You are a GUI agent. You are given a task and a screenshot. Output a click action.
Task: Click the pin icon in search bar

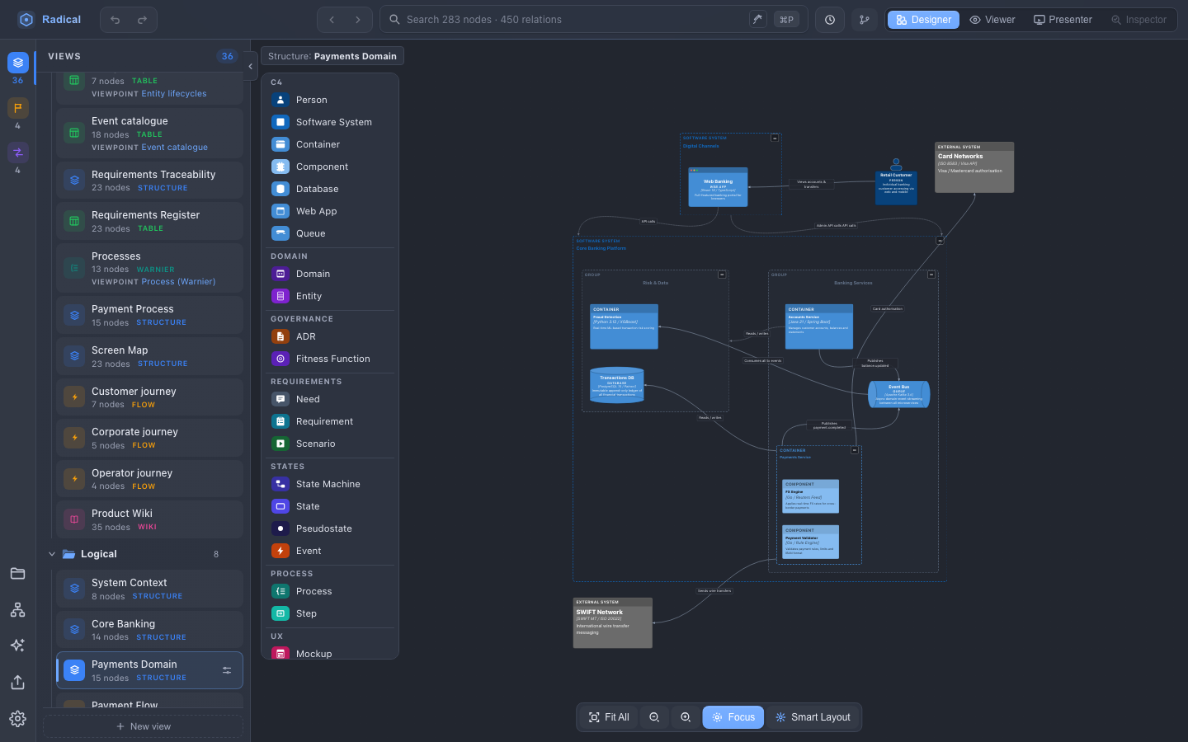757,19
